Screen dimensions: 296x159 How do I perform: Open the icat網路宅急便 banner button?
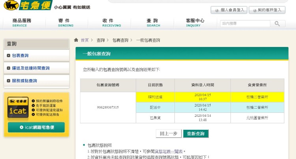tap(36, 127)
